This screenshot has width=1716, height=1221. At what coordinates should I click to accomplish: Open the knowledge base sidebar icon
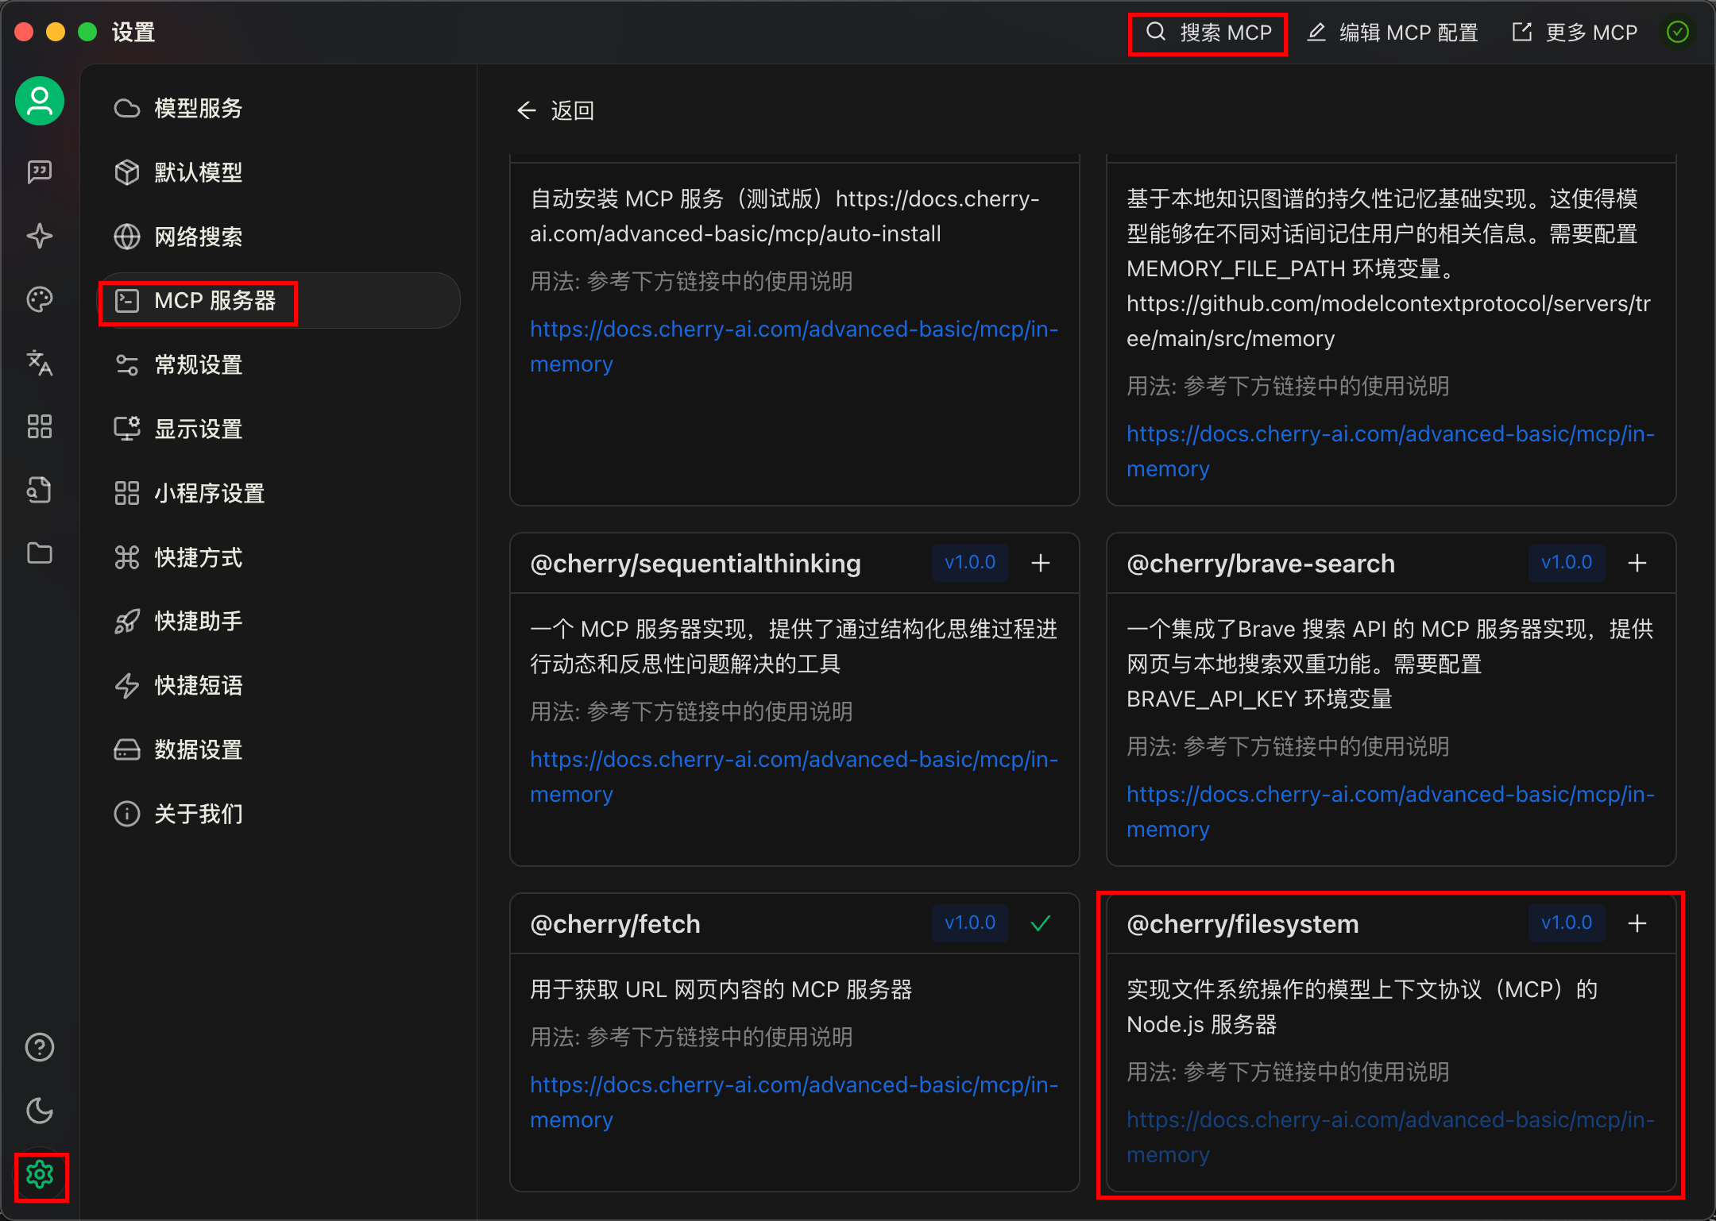[x=40, y=490]
